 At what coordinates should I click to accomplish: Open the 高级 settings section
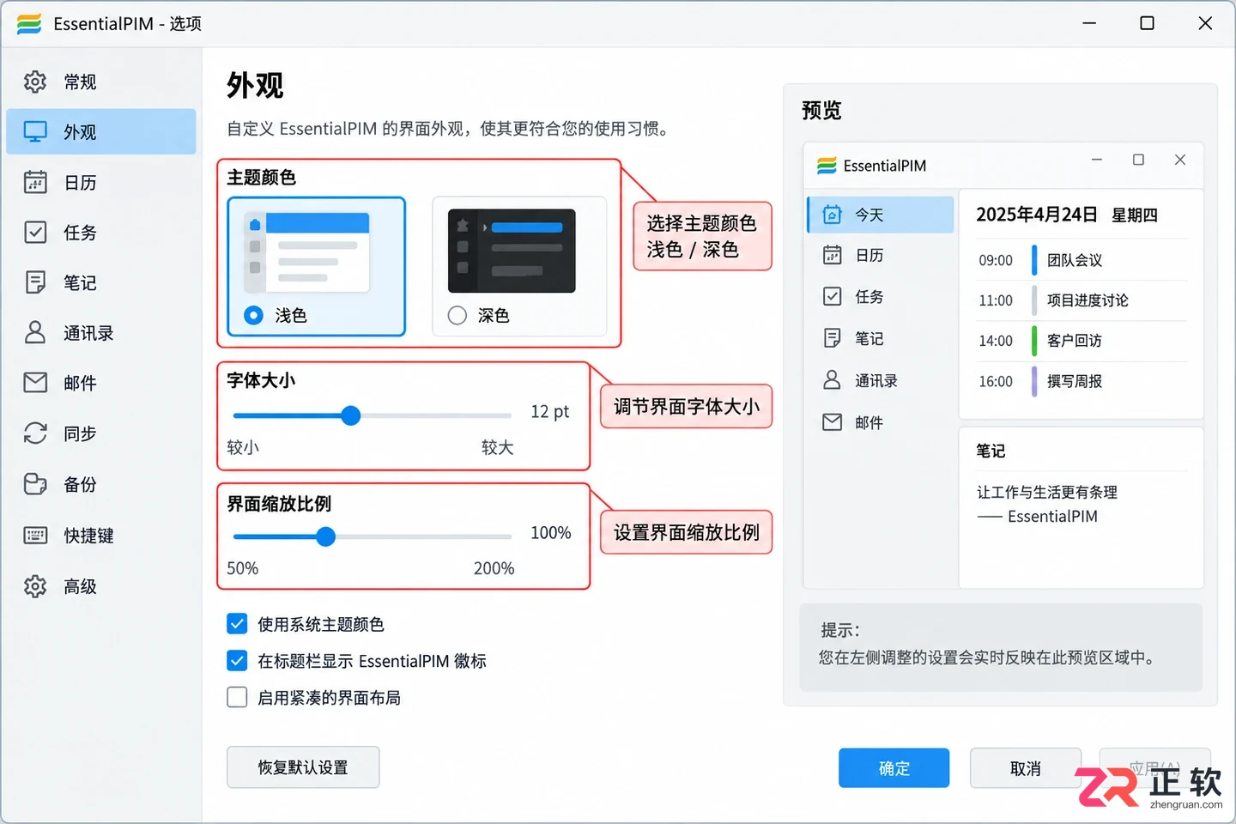pyautogui.click(x=101, y=586)
